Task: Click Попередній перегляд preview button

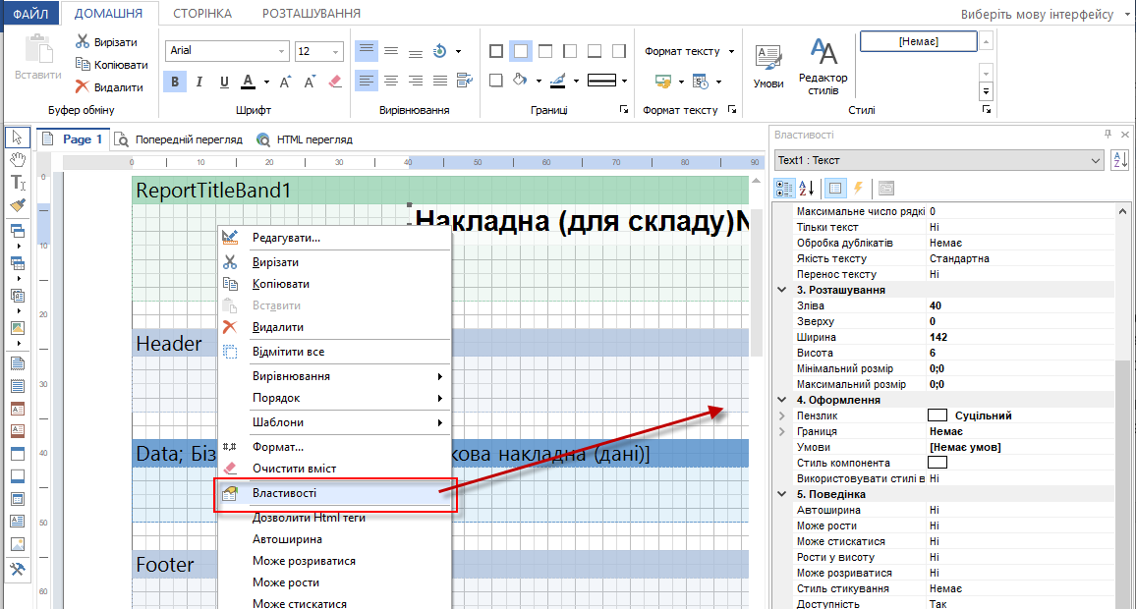Action: 179,139
